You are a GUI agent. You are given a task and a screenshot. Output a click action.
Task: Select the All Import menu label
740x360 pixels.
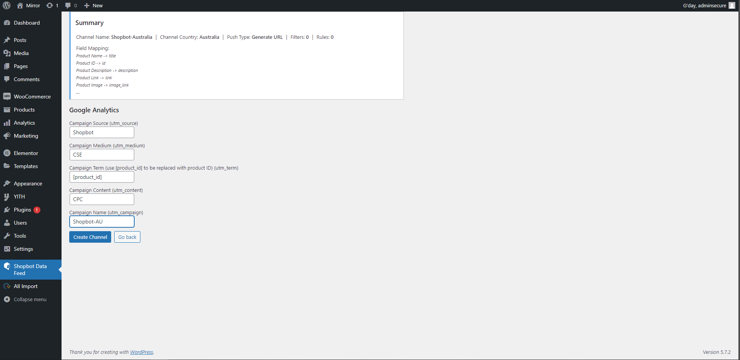pos(26,286)
